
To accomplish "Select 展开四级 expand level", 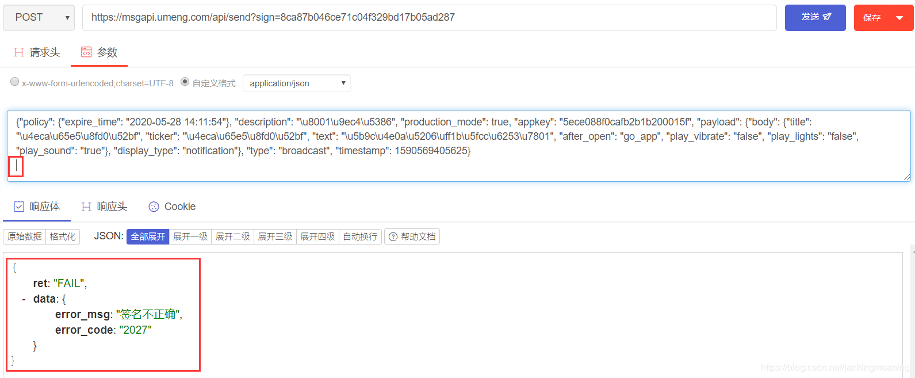I will click(x=317, y=236).
